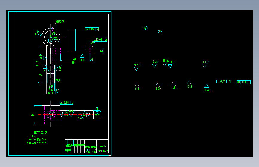Select the 14 width dimension on slot view
The image size is (259, 167).
click(99, 115)
